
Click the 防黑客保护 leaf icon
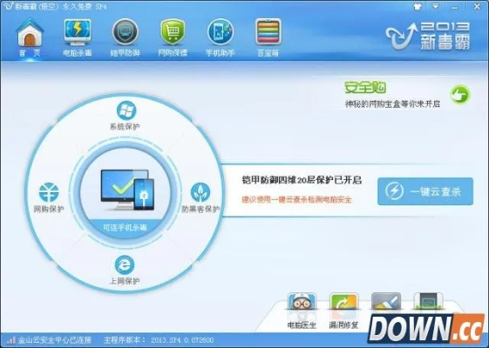pos(200,192)
